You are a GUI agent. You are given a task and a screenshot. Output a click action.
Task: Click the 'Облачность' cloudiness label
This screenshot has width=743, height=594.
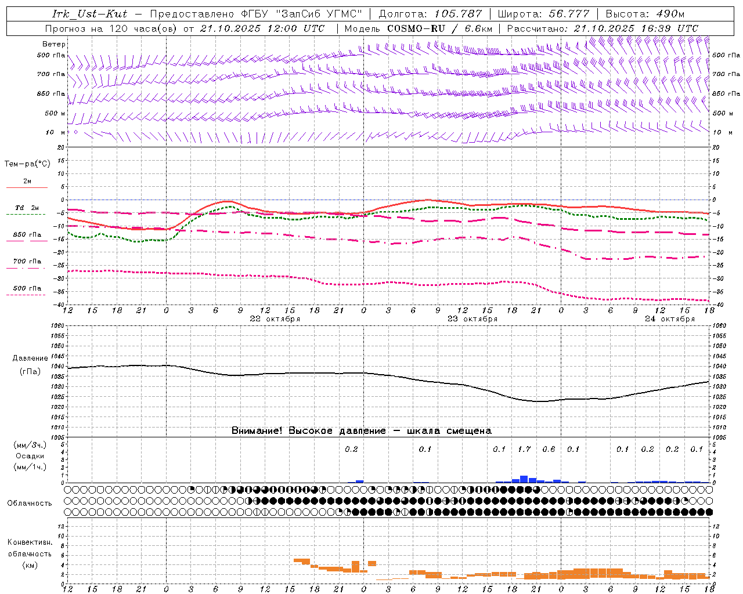point(30,504)
